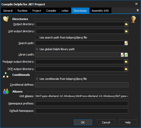This screenshot has height=128, width=141.
Task: Open Help for this dialog
Action: coord(128,122)
